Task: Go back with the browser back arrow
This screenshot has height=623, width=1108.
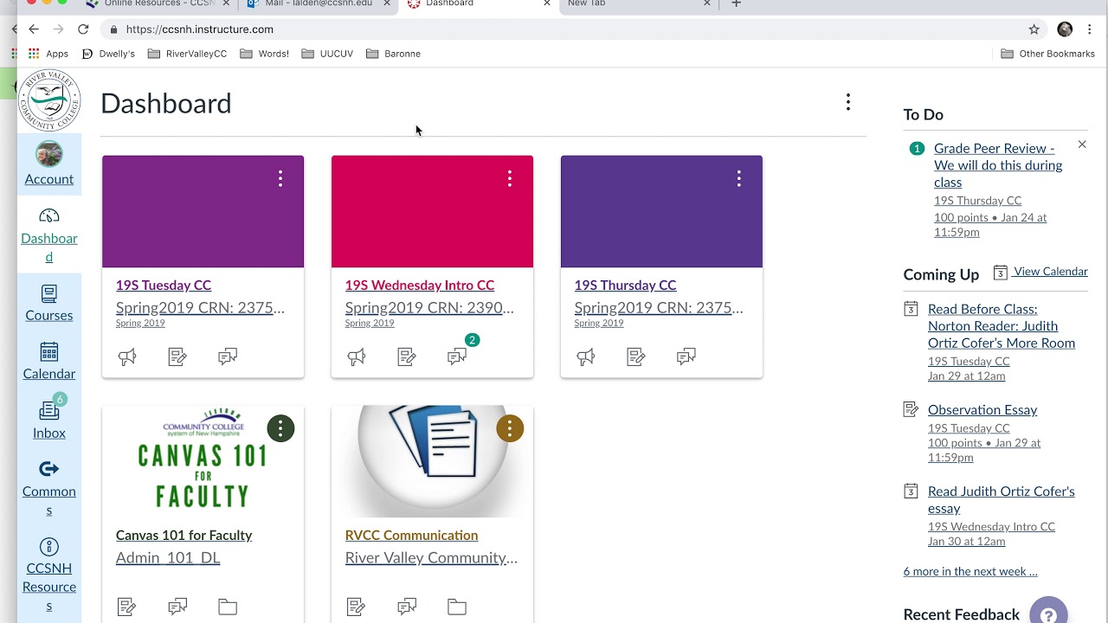Action: 34,29
